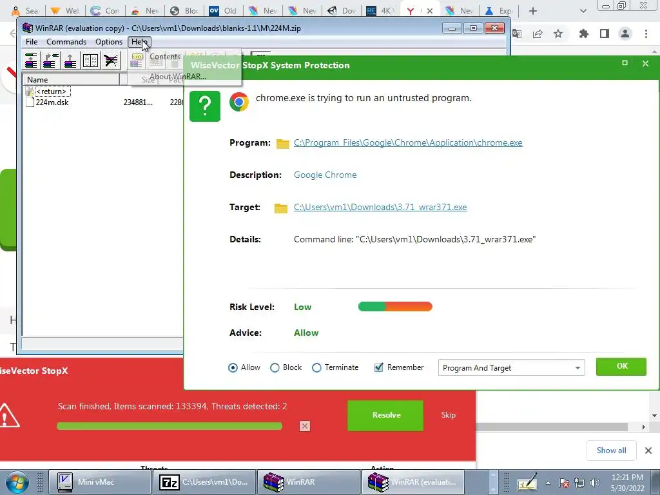660x495 pixels.
Task: Click the translate page icon in Chrome
Action: coord(517,34)
